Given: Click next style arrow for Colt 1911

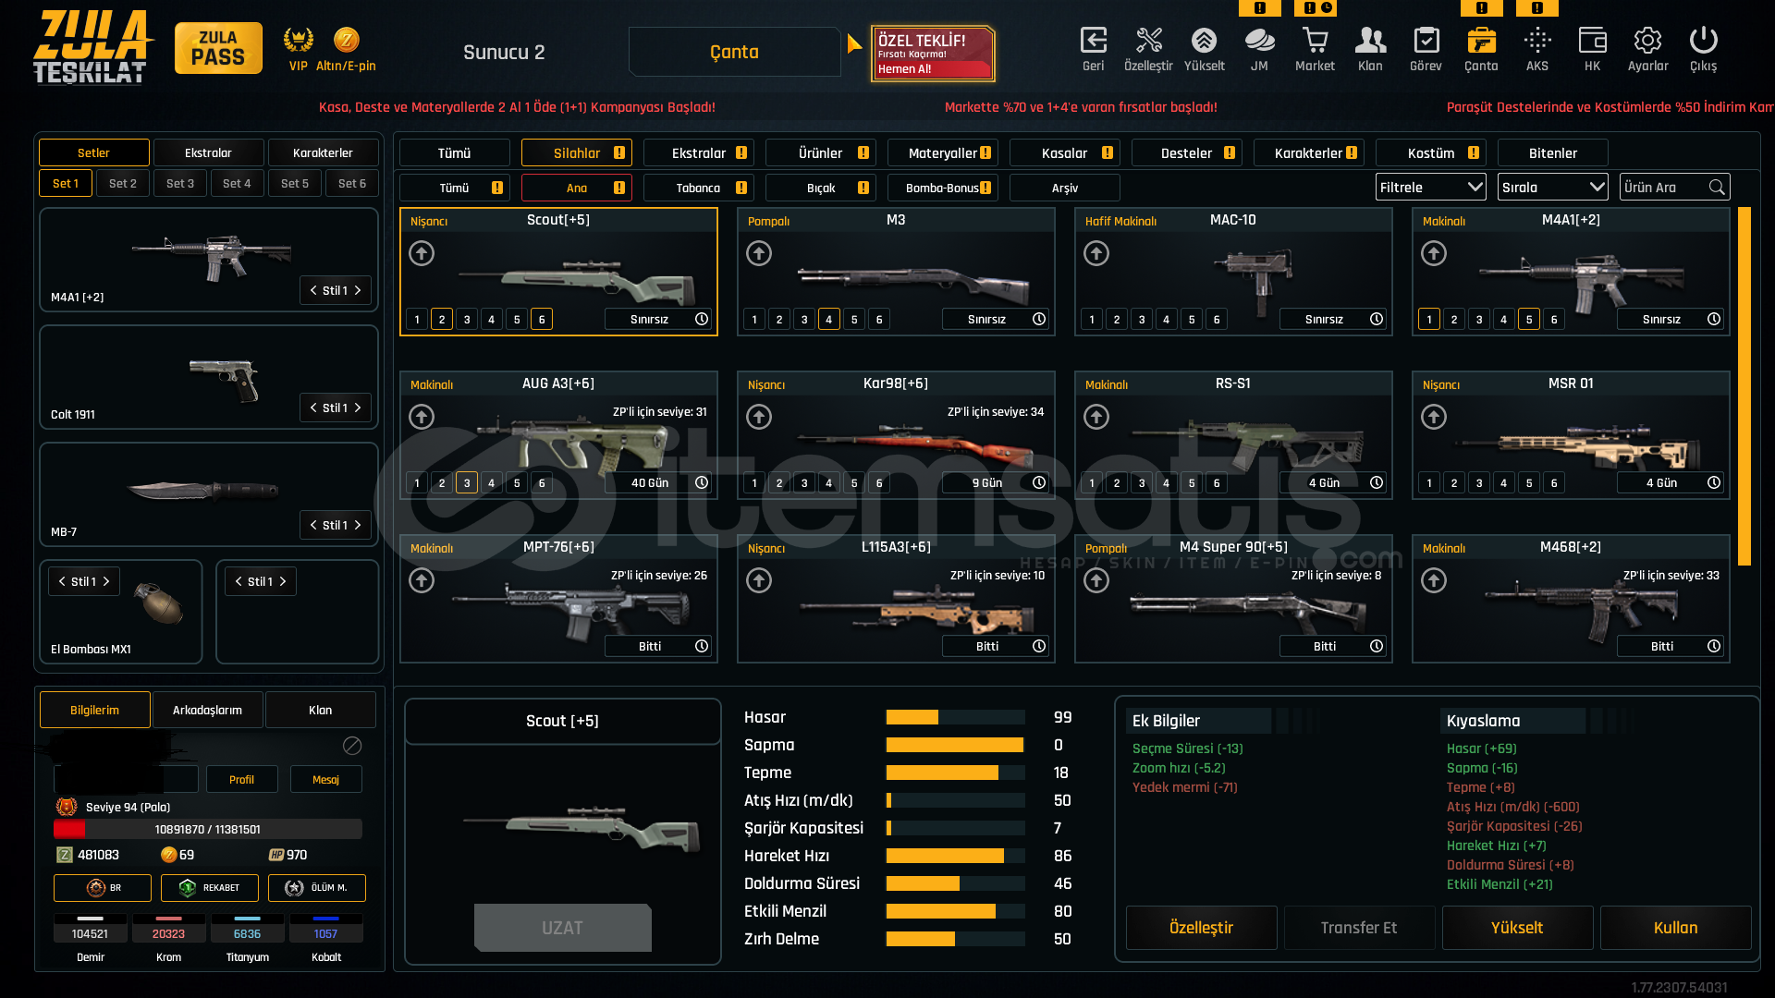Looking at the screenshot, I should click(x=359, y=408).
